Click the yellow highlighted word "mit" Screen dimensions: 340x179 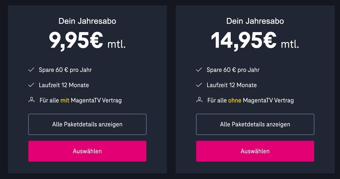click(x=65, y=100)
